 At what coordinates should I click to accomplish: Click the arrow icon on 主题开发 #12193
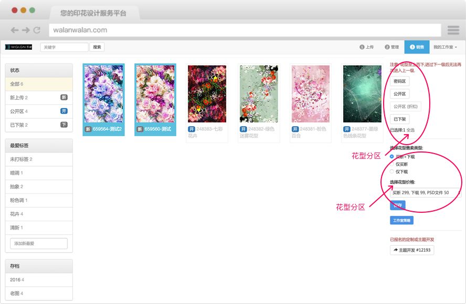[395, 249]
